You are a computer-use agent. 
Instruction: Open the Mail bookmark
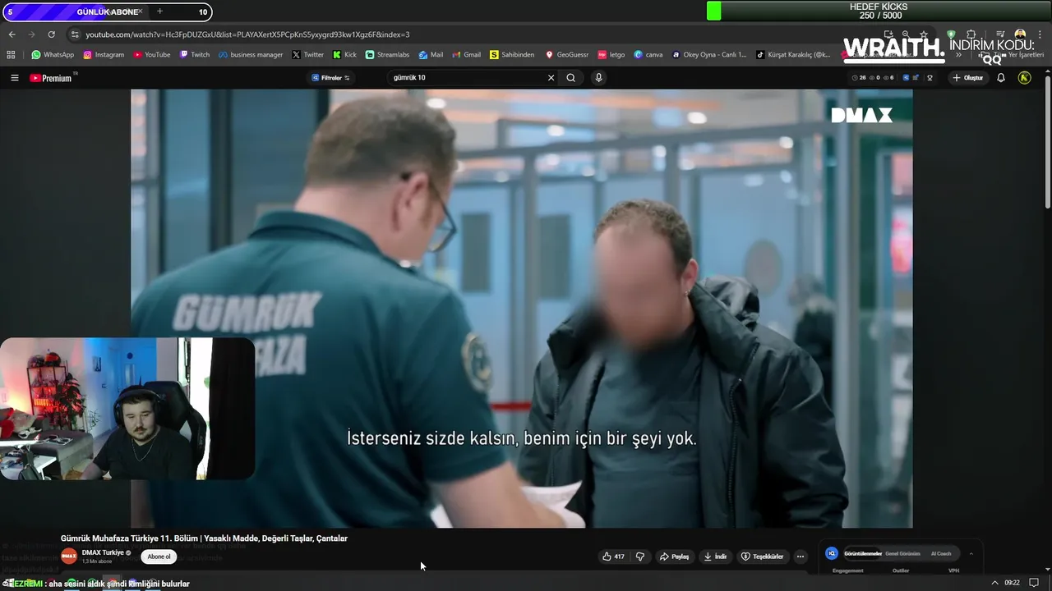point(431,55)
